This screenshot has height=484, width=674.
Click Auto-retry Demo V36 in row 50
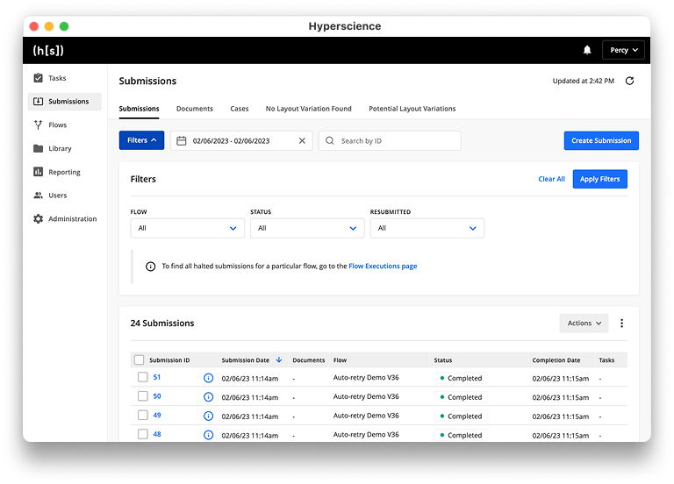coord(366,396)
